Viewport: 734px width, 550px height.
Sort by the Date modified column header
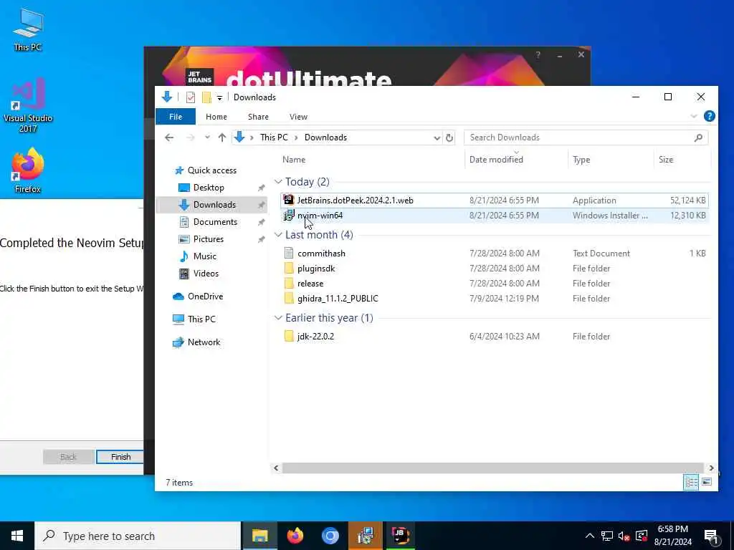coord(496,160)
